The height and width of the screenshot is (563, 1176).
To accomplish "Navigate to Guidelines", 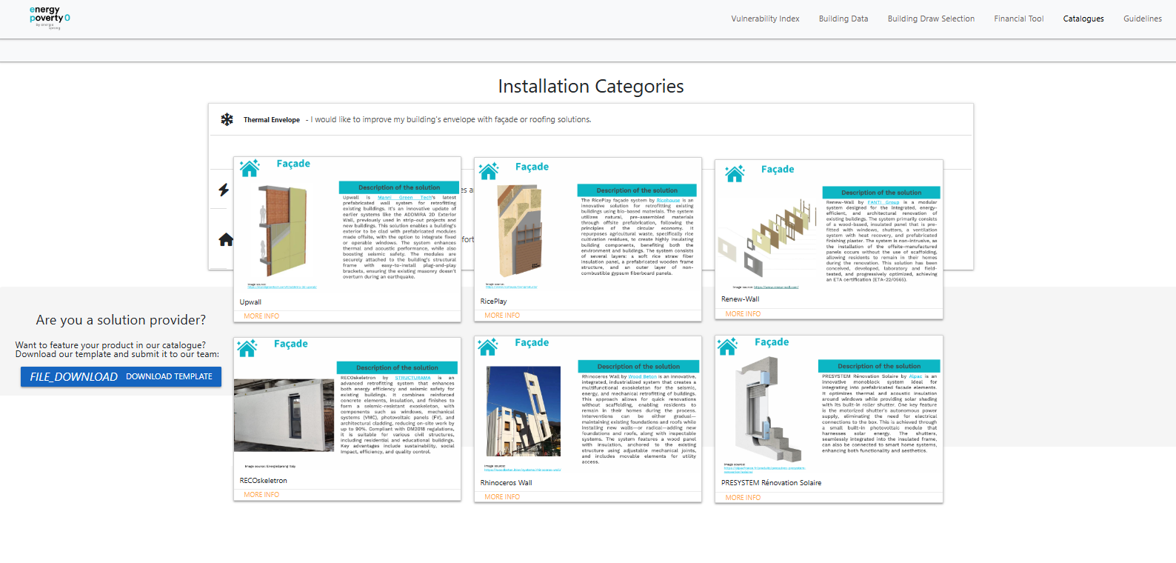I will point(1142,19).
